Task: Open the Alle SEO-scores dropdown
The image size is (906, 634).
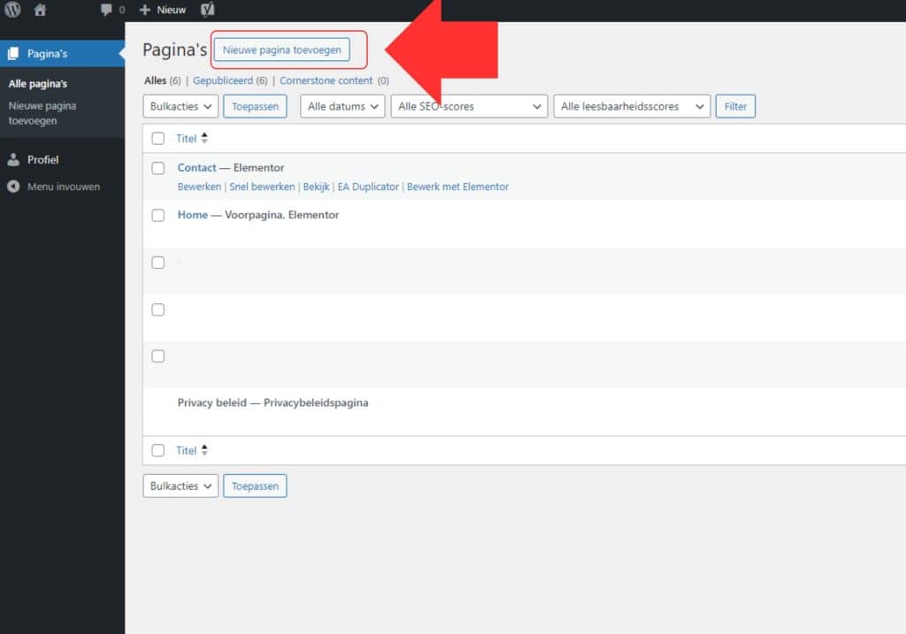Action: 469,106
